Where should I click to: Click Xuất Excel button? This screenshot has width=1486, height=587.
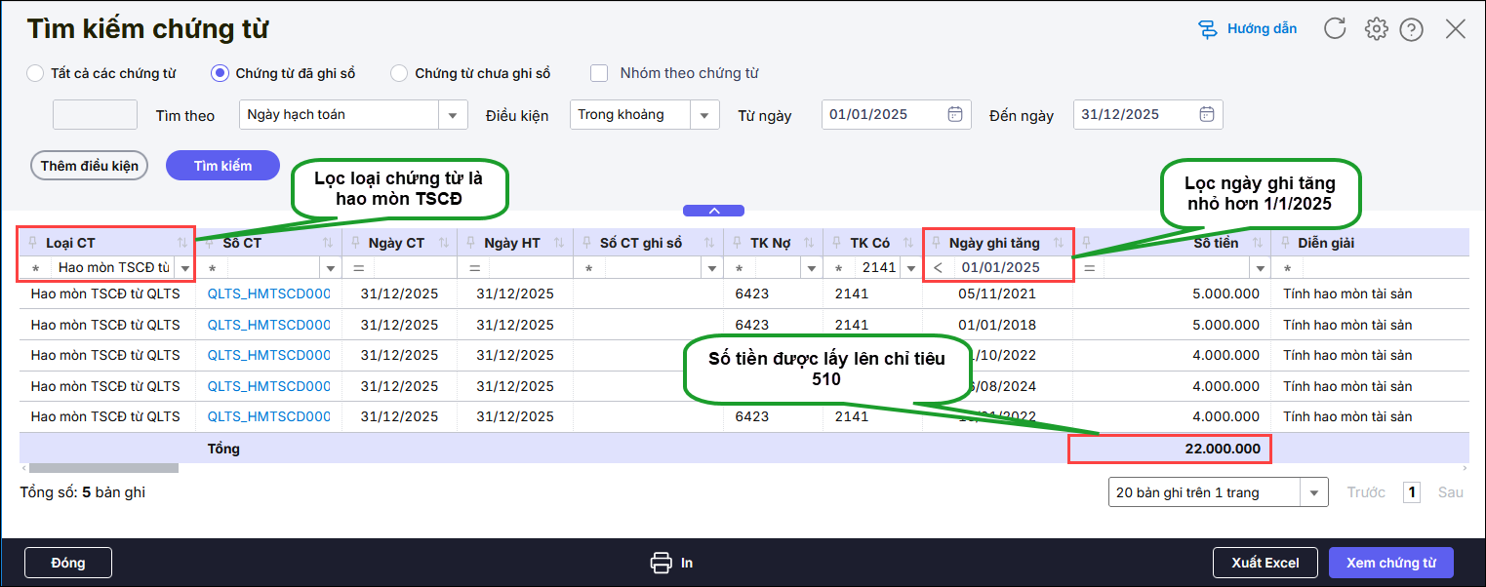click(x=1265, y=563)
